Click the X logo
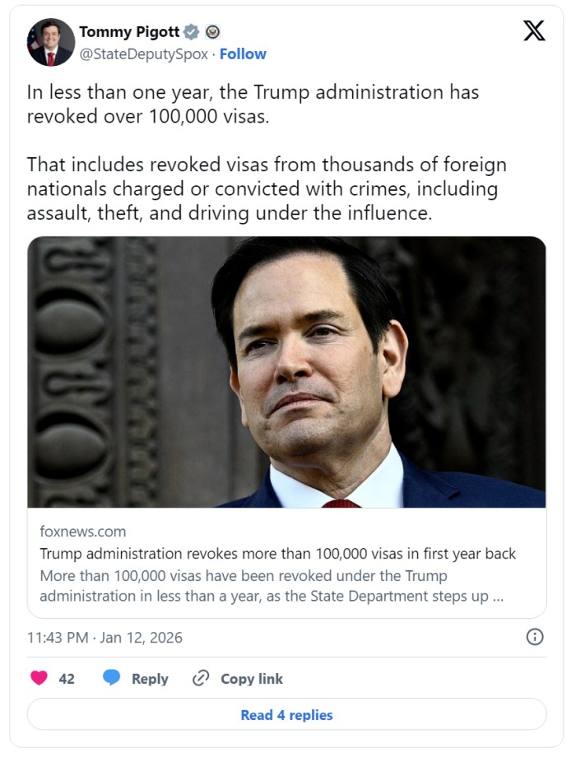The image size is (576, 757). [x=534, y=31]
